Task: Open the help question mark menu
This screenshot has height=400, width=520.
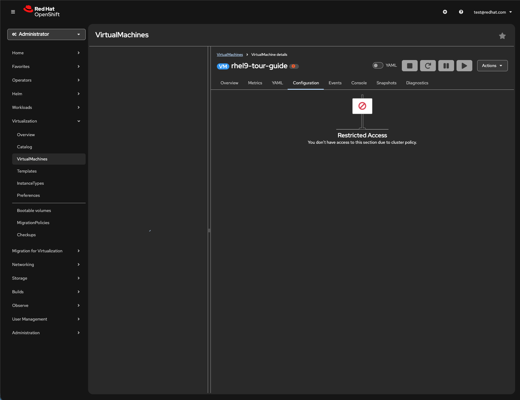Action: [x=461, y=12]
